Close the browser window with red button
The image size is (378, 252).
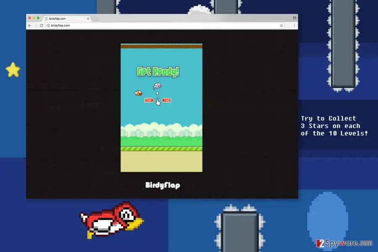30,18
